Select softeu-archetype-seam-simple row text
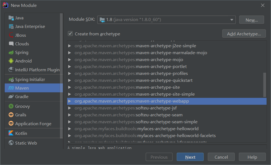The width and height of the screenshot is (271, 165). 136,122
